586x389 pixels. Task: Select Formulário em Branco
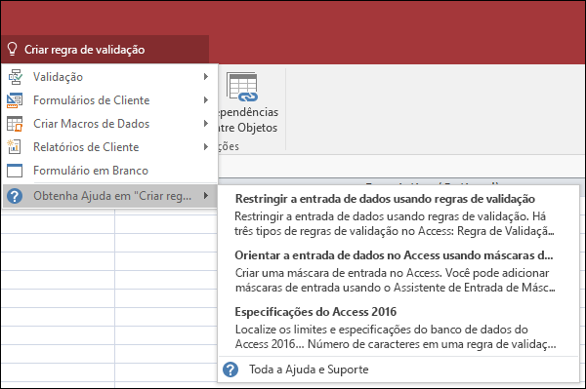click(109, 171)
